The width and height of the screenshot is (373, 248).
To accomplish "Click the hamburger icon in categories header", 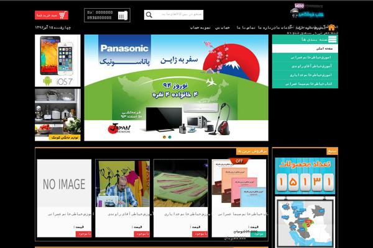I will [x=333, y=39].
